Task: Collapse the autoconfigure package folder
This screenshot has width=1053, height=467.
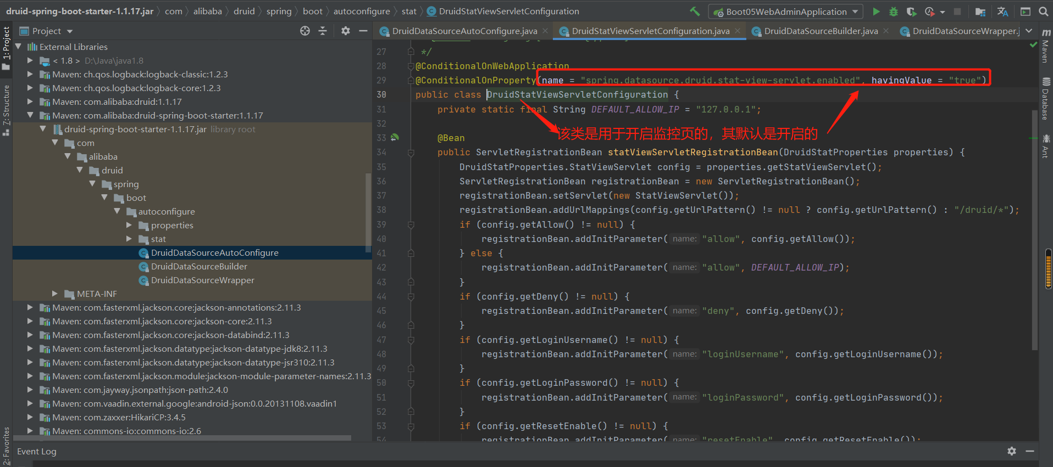Action: tap(117, 211)
